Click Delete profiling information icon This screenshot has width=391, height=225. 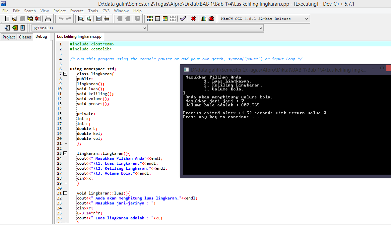click(x=211, y=19)
